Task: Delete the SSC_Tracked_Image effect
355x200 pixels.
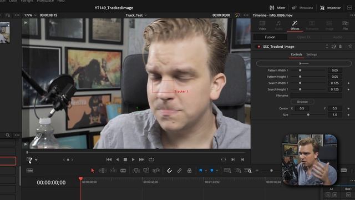Action: click(x=340, y=47)
